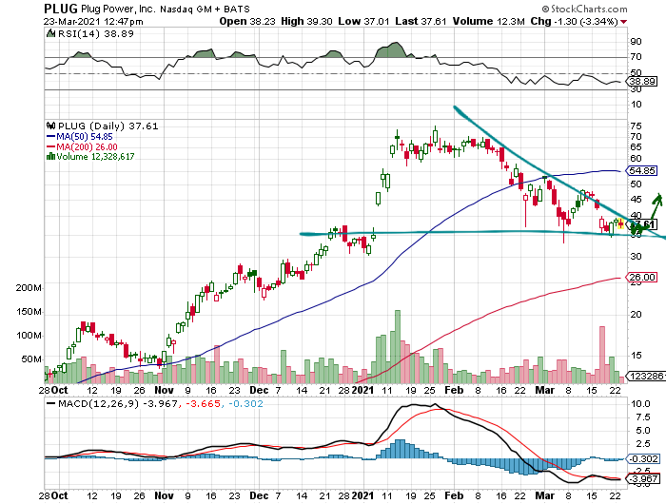Click the PLUG ticker symbol title
This screenshot has width=666, height=504.
pos(61,8)
